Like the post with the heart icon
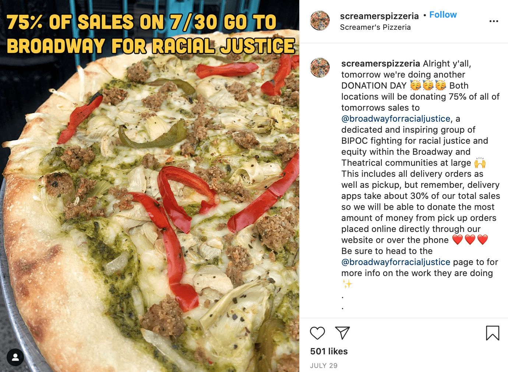The width and height of the screenshot is (508, 372). coord(317,333)
